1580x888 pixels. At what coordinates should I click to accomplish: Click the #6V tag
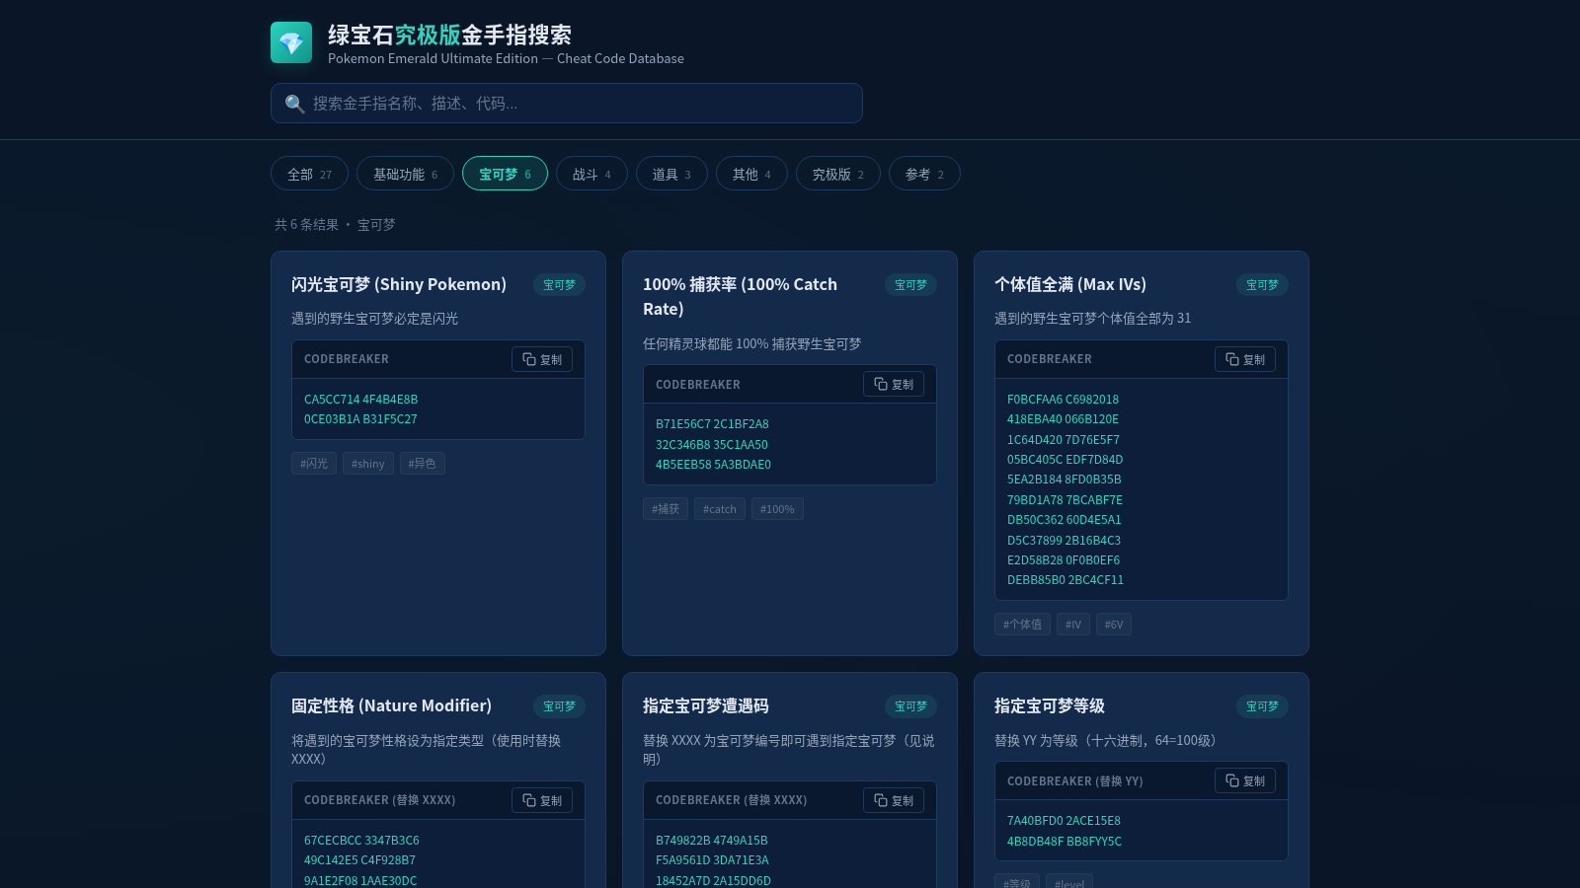point(1114,625)
